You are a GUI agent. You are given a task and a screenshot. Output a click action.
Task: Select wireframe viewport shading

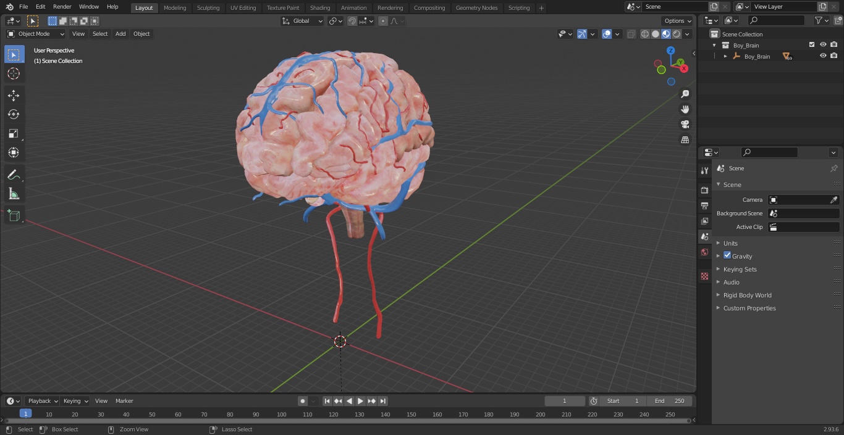click(x=645, y=34)
